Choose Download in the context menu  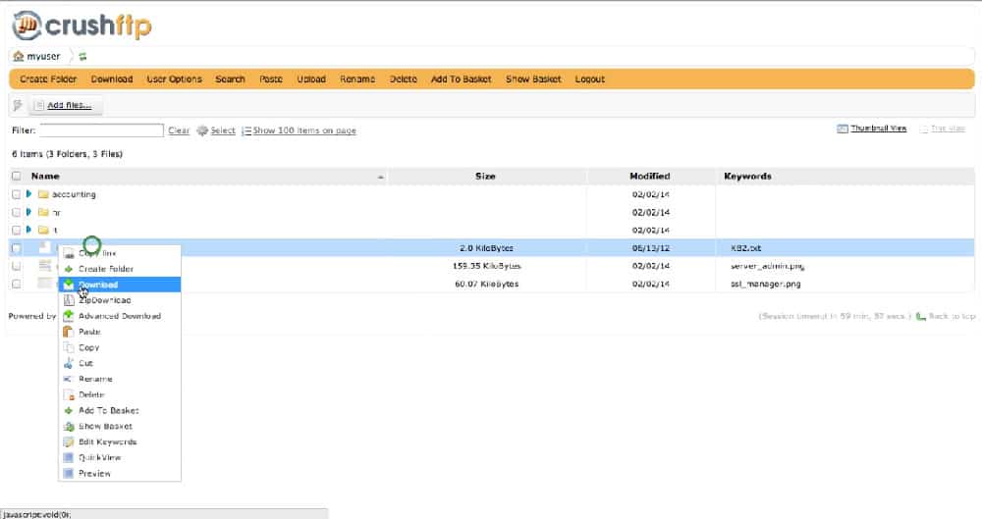click(x=120, y=285)
